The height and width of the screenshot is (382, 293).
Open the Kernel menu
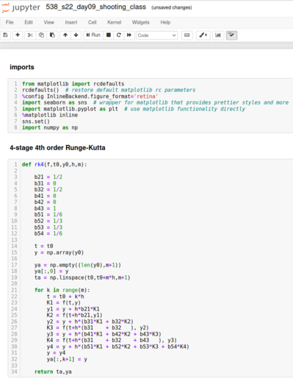coord(115,22)
